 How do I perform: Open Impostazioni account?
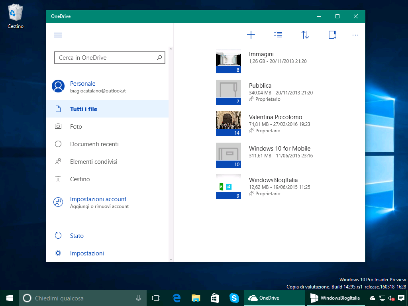pos(98,199)
